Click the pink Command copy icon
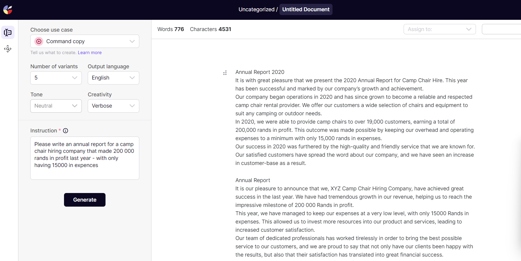The width and height of the screenshot is (521, 261). click(x=39, y=41)
